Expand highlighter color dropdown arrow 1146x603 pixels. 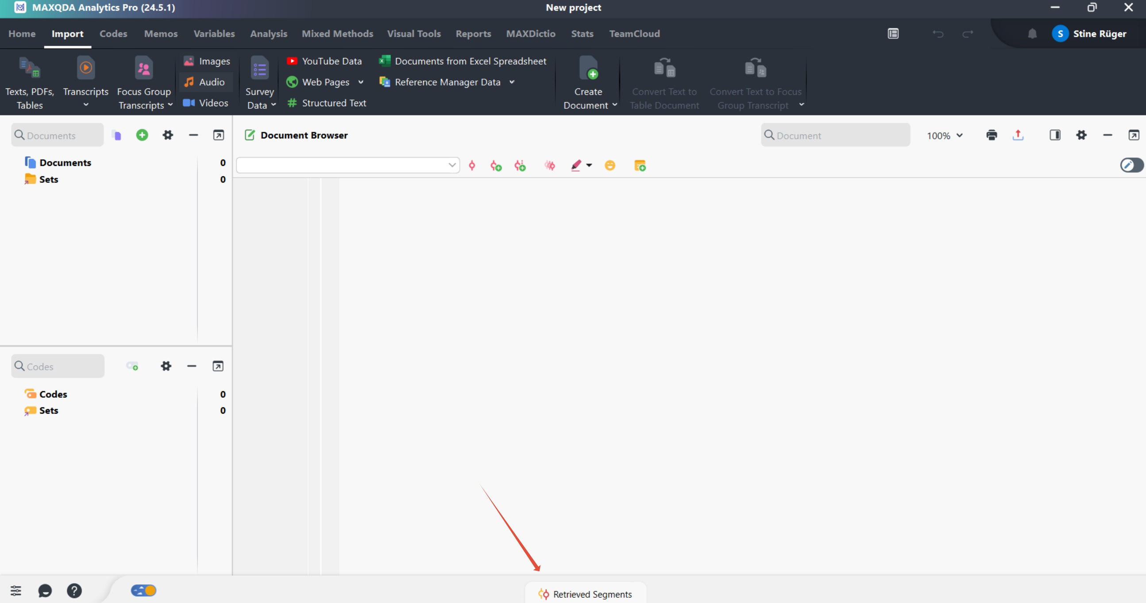point(589,165)
